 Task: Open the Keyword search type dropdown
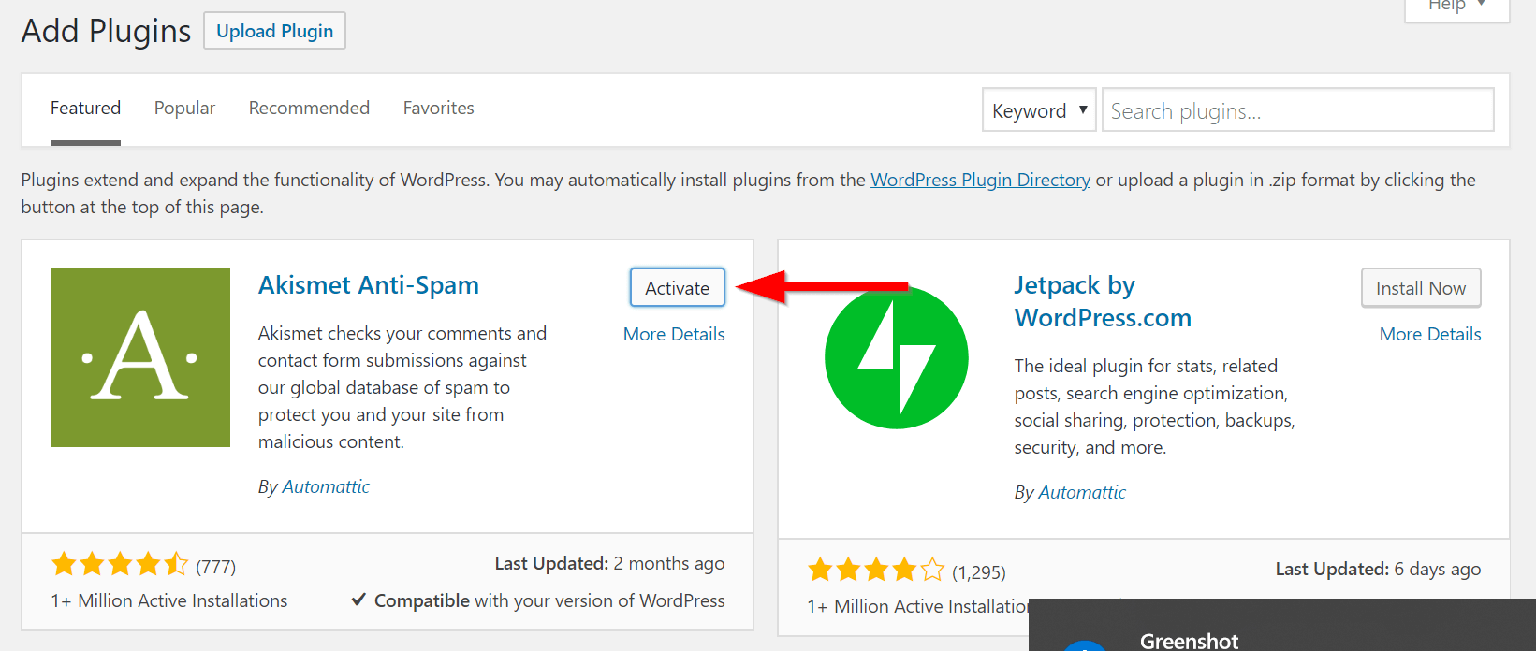coord(1039,110)
